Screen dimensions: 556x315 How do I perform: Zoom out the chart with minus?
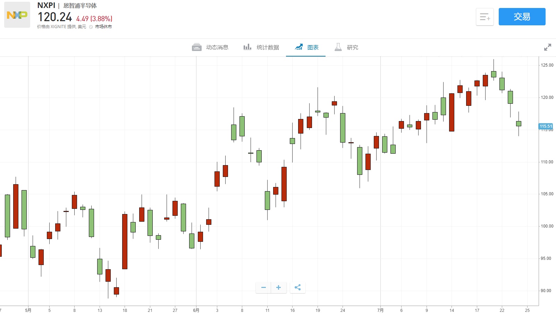coord(263,287)
